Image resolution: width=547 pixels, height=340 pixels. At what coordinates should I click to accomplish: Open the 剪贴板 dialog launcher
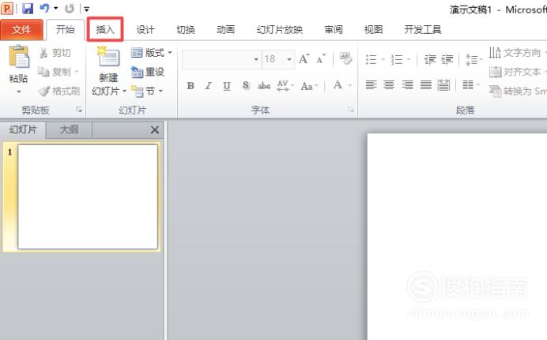tap(79, 110)
